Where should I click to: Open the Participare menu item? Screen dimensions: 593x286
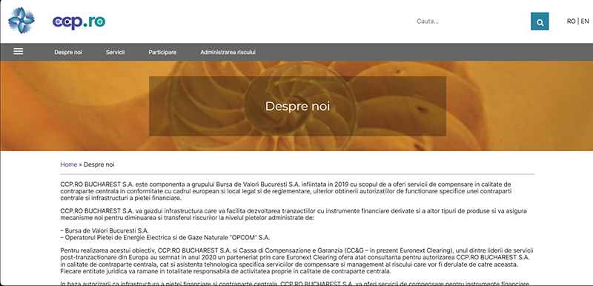[162, 52]
